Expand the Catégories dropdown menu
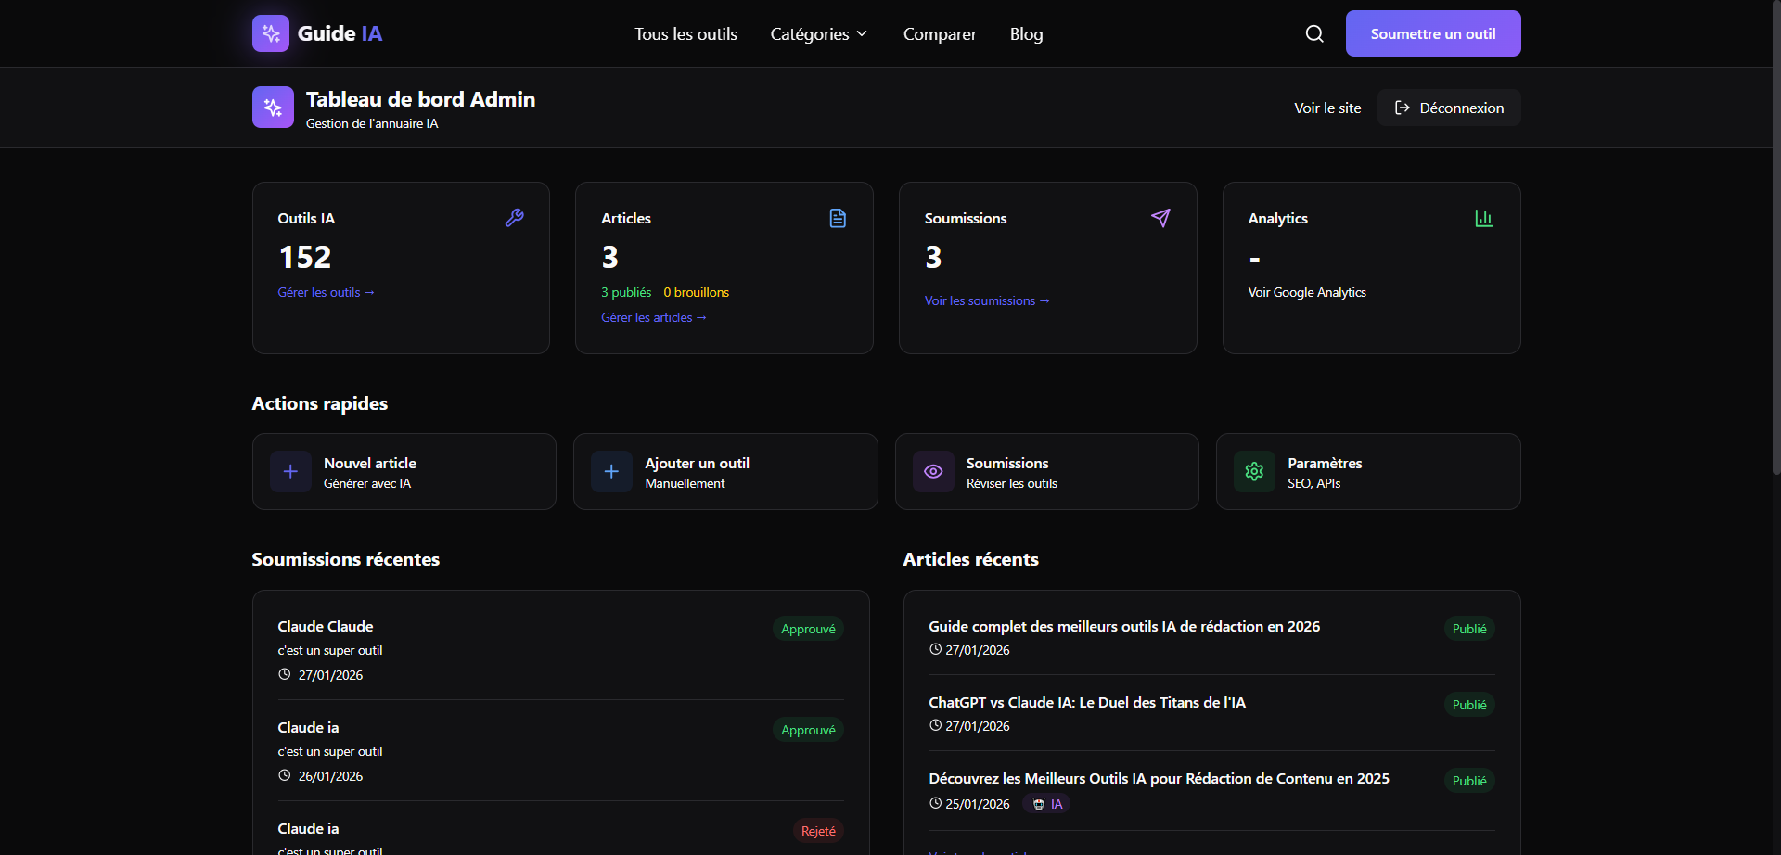 point(818,34)
